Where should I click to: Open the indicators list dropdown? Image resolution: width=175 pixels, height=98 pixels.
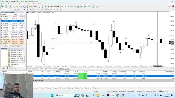pyautogui.click(x=89, y=7)
